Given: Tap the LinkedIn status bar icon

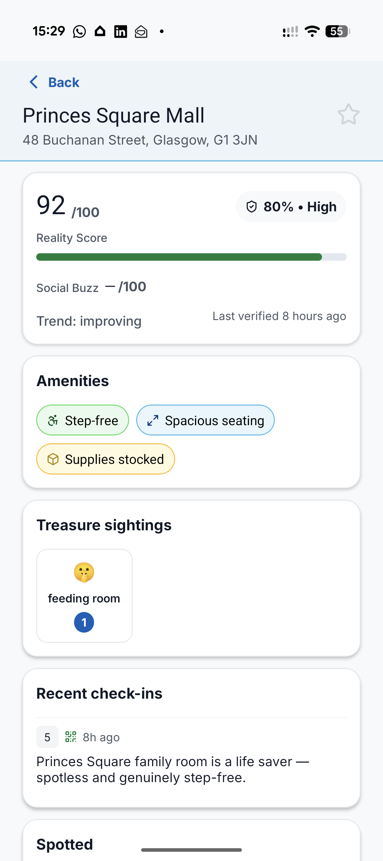Looking at the screenshot, I should [x=121, y=32].
